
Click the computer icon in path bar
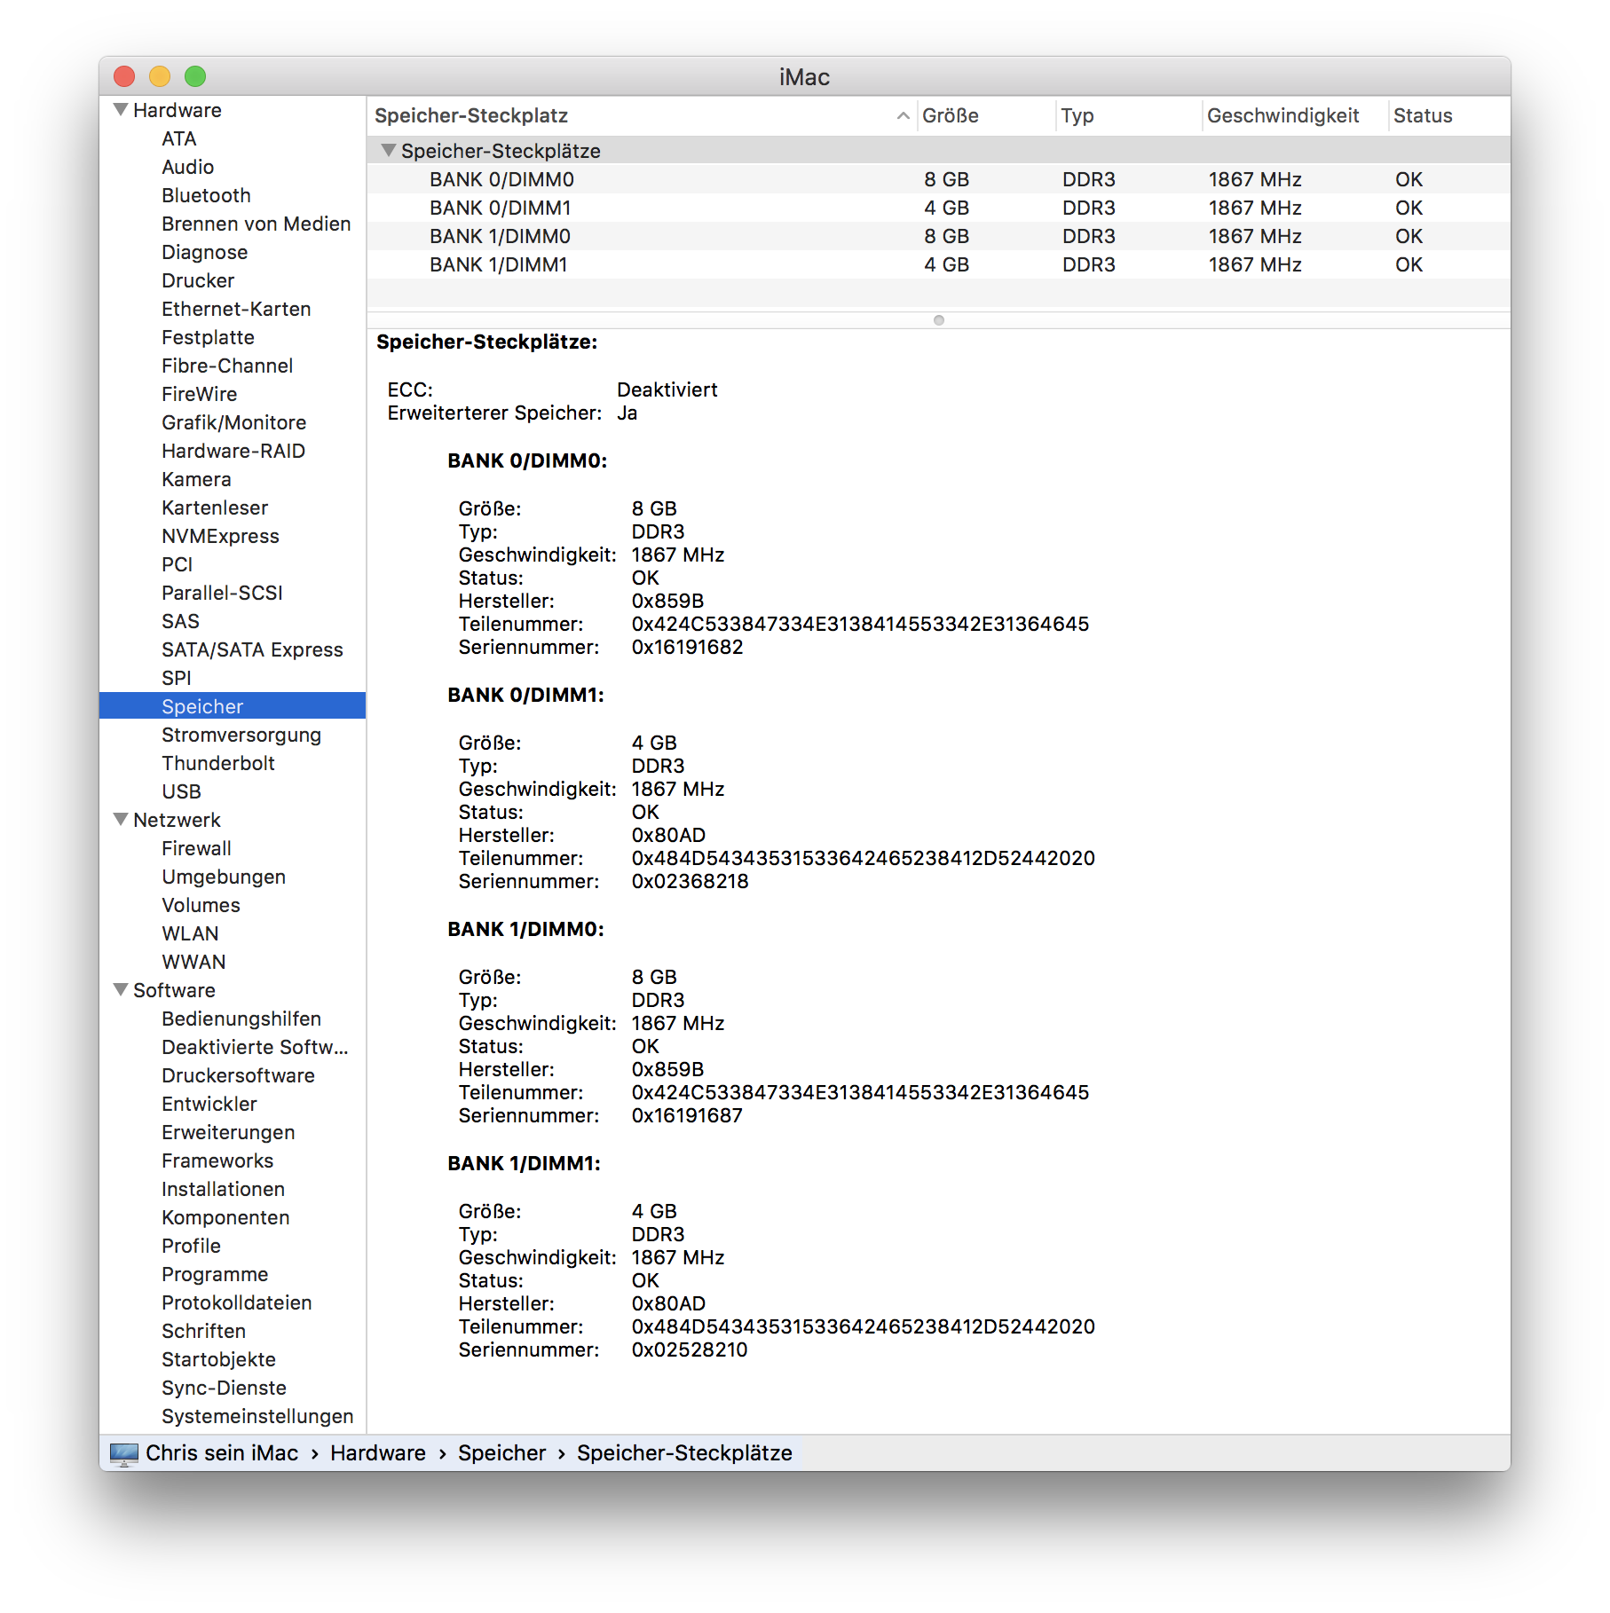click(x=124, y=1453)
